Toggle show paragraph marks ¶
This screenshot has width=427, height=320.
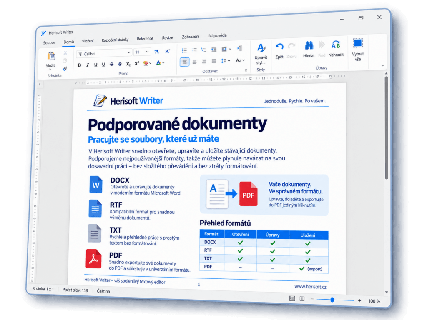coord(240,48)
